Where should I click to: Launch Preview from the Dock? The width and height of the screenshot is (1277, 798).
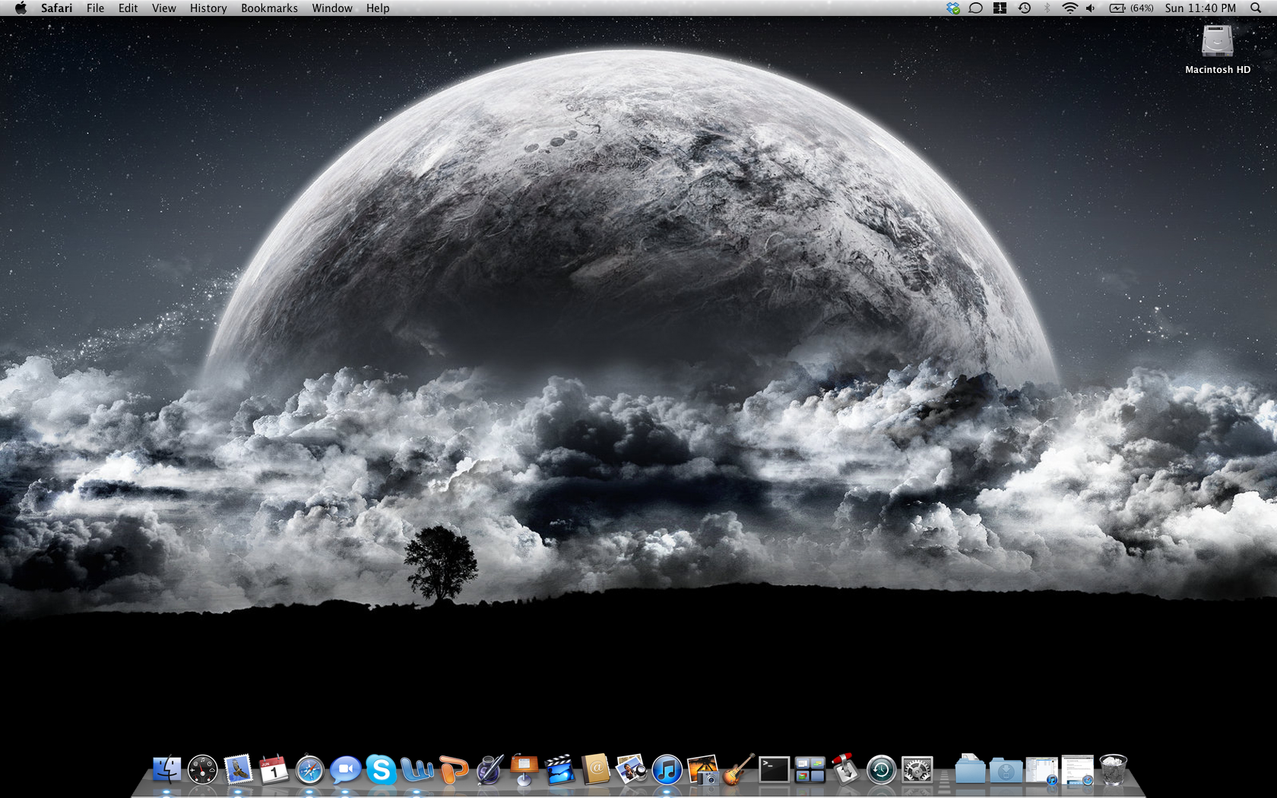[x=632, y=770]
